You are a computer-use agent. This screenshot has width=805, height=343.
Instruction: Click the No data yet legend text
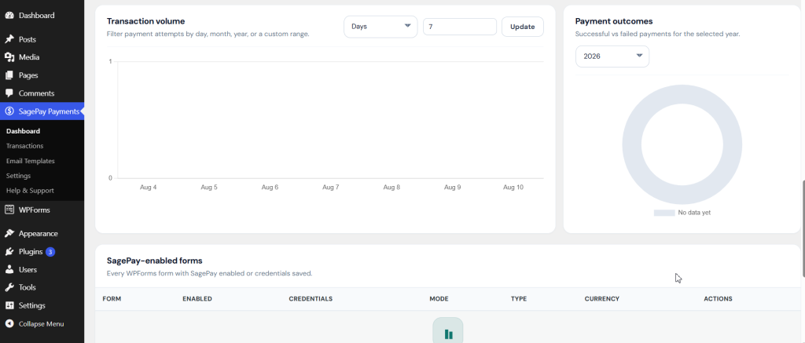[x=694, y=213]
